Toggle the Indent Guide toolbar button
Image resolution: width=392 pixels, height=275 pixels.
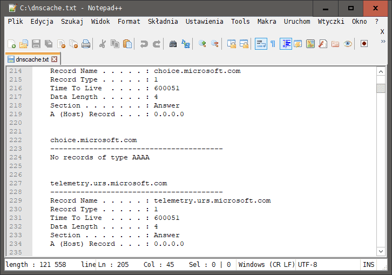[x=286, y=44]
